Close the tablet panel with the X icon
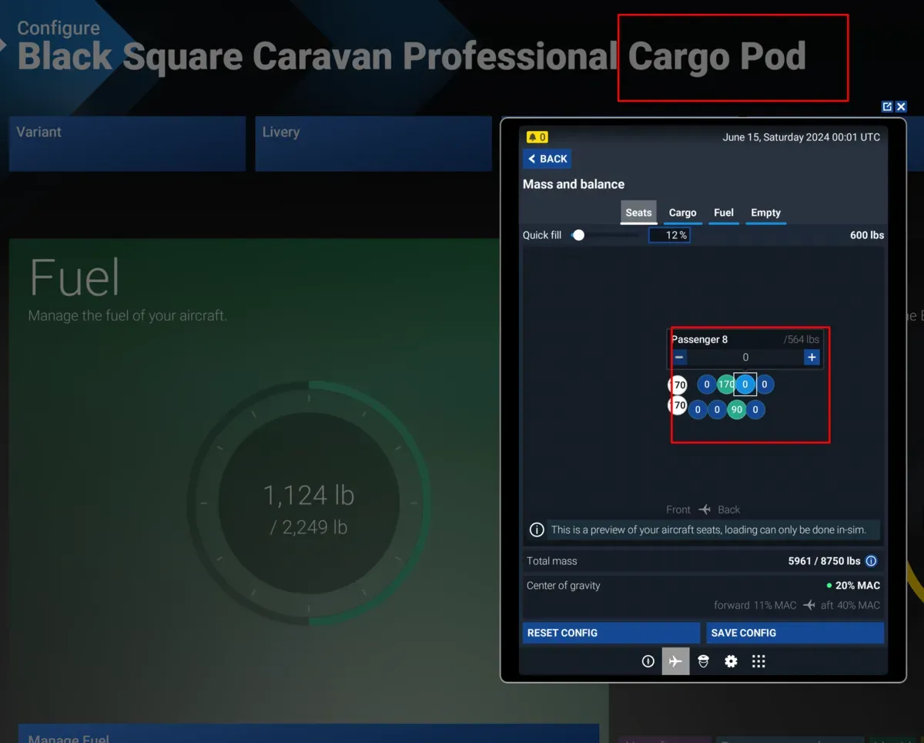The height and width of the screenshot is (743, 924). pos(901,107)
